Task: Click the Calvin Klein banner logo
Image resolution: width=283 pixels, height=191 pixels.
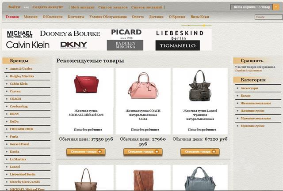Action: click(27, 45)
